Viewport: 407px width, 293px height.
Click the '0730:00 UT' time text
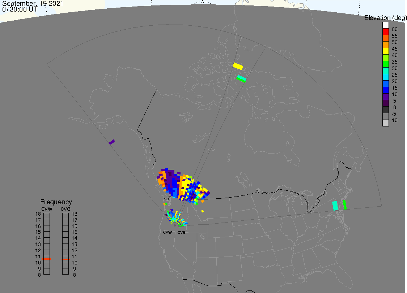pyautogui.click(x=20, y=9)
